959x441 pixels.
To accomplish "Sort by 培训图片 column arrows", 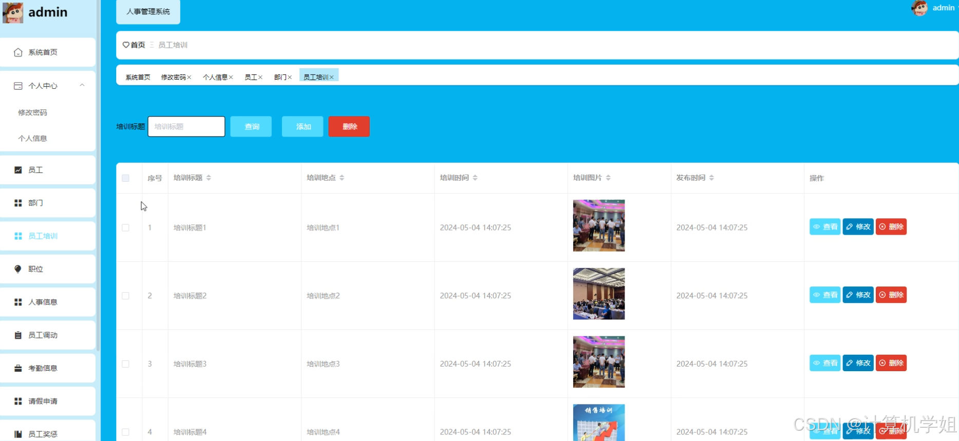I will point(608,178).
